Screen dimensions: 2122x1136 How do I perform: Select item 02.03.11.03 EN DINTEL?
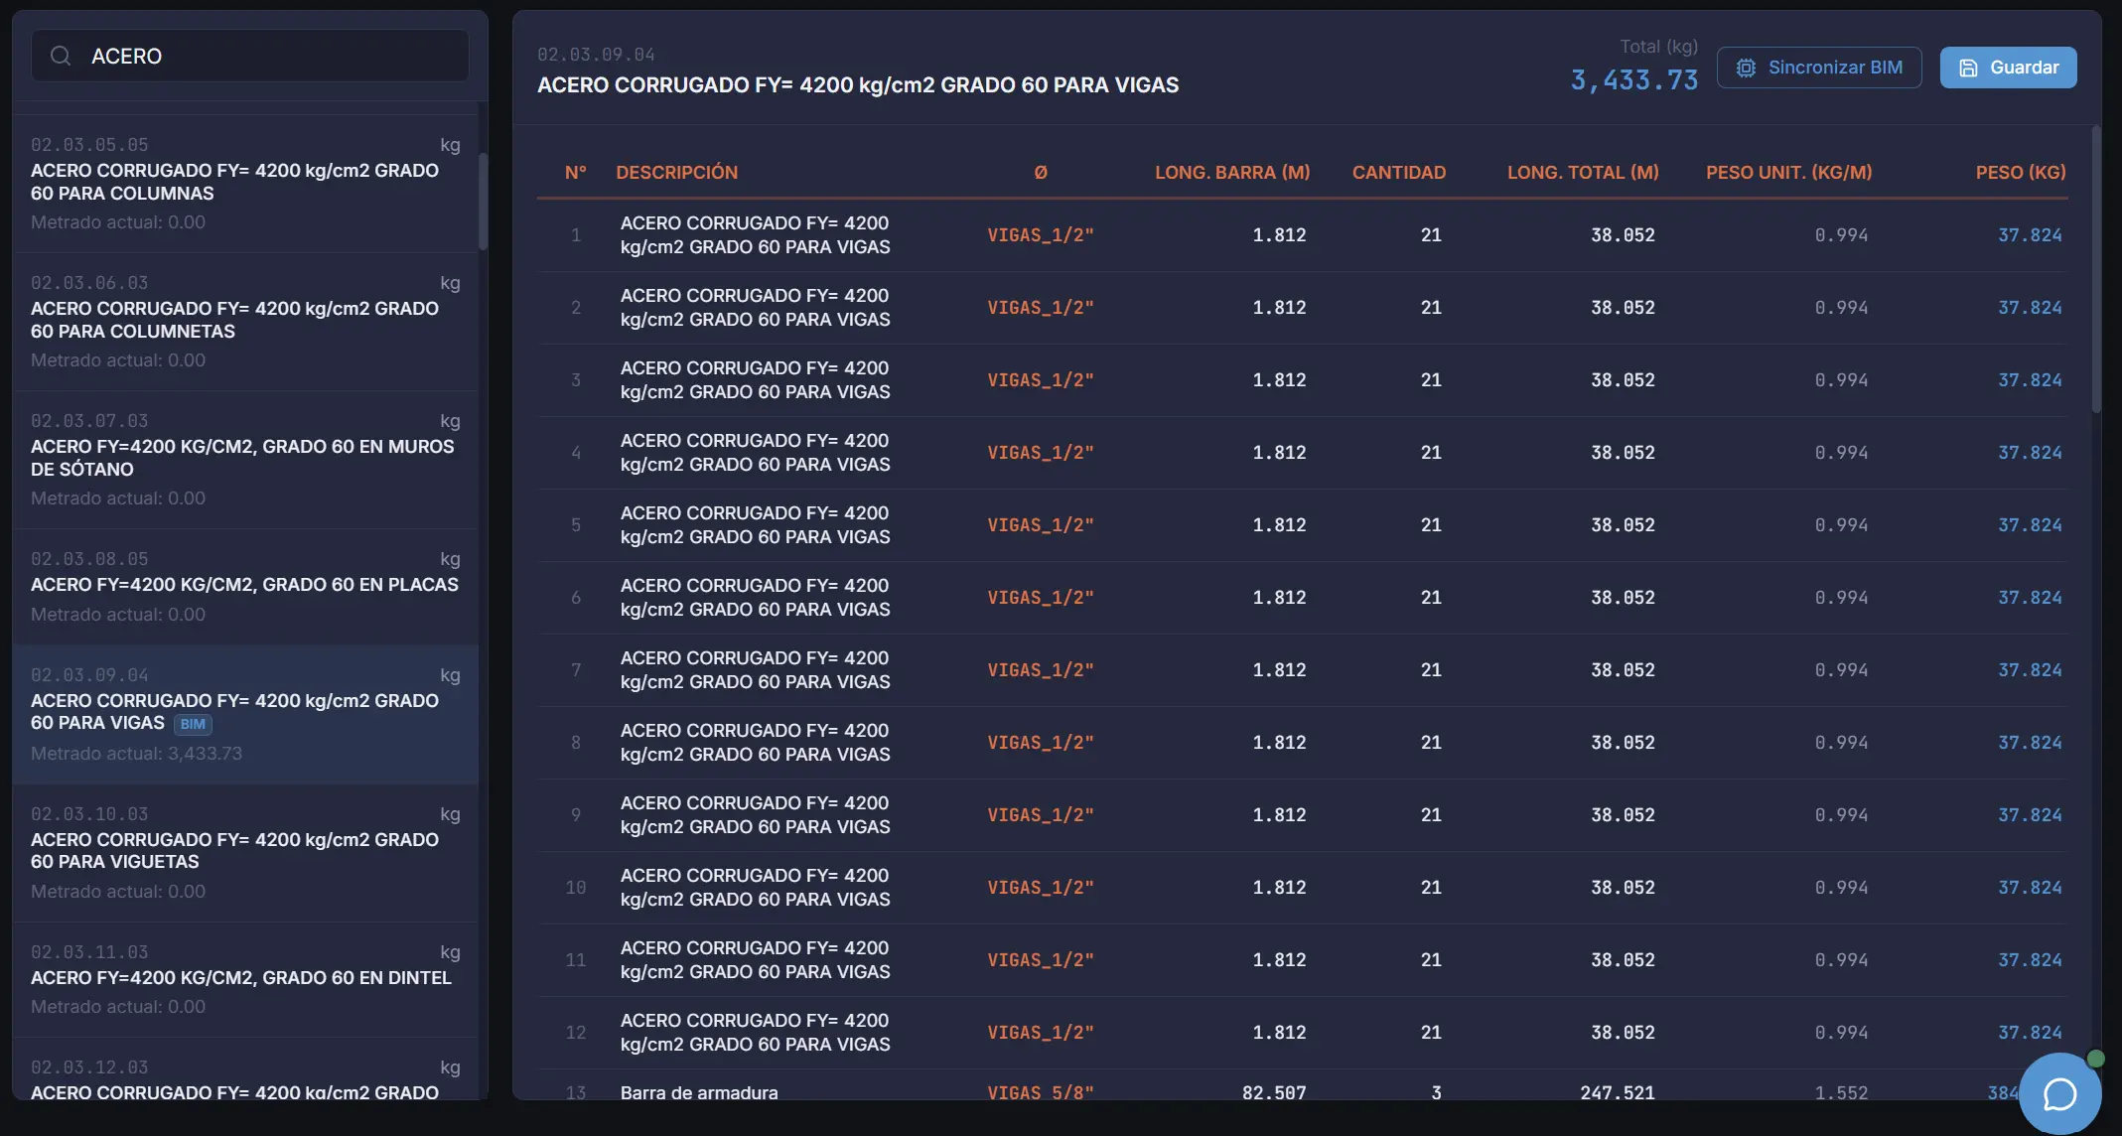(245, 980)
